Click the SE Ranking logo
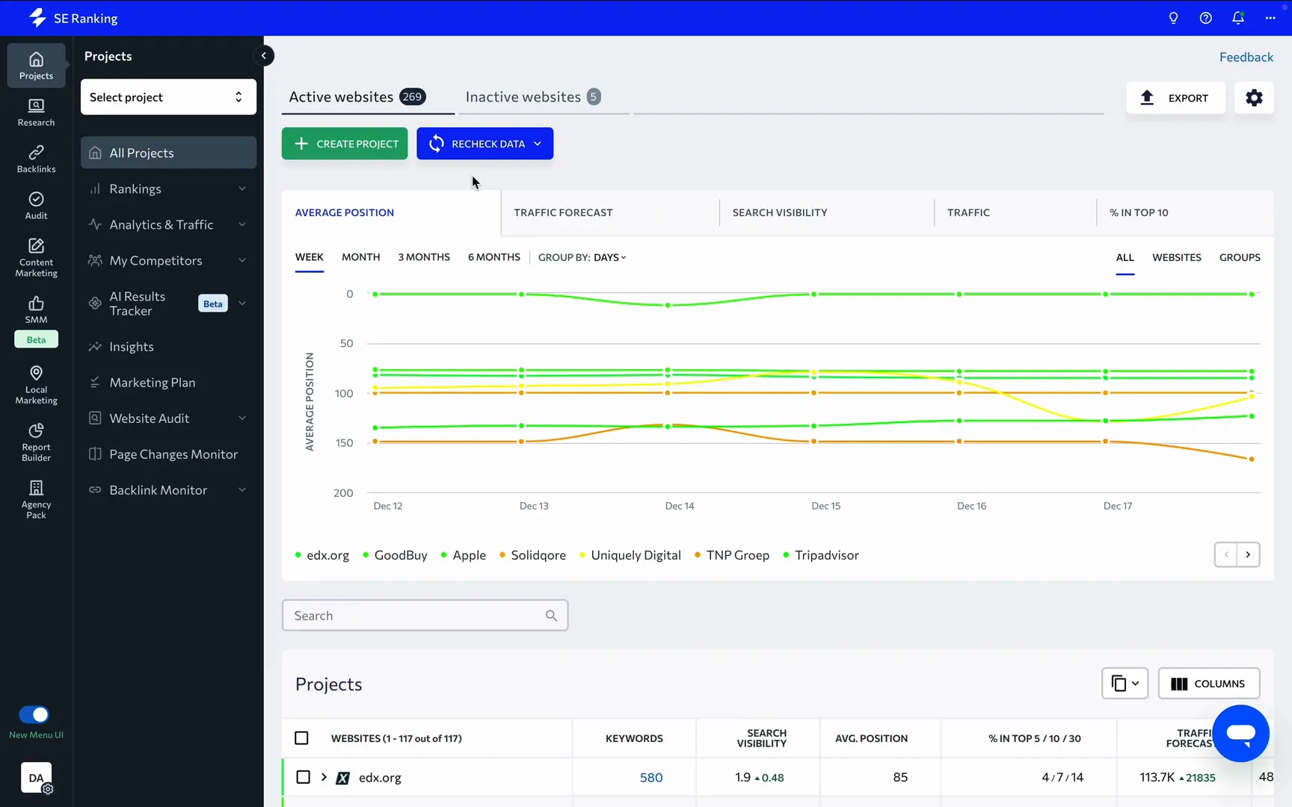The width and height of the screenshot is (1292, 807). pos(73,18)
